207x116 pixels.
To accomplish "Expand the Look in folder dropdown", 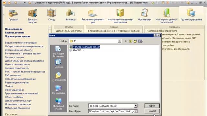I will (x=119, y=41).
